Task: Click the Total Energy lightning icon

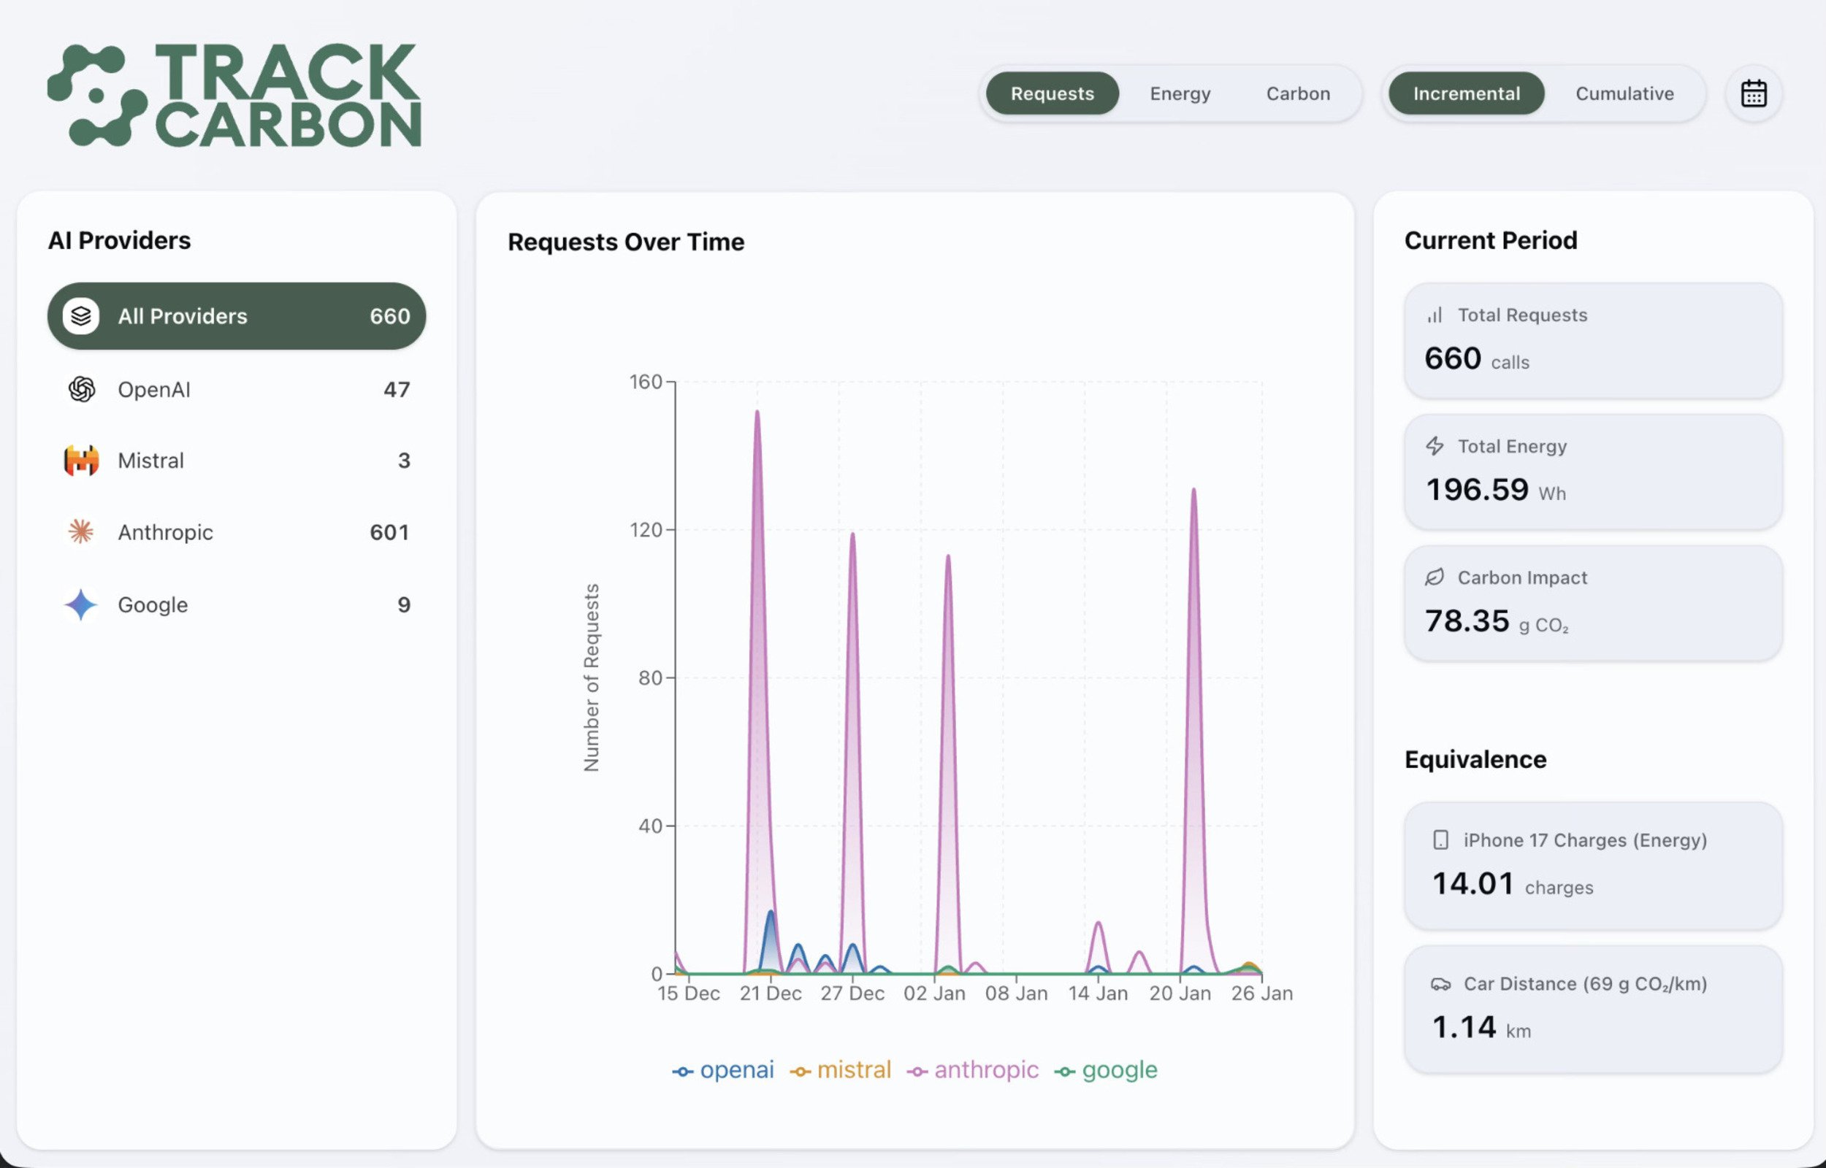Action: [x=1434, y=446]
